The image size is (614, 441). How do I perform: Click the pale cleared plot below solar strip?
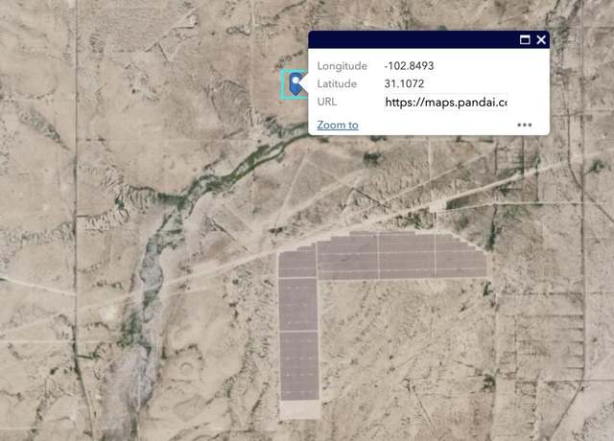(300, 409)
